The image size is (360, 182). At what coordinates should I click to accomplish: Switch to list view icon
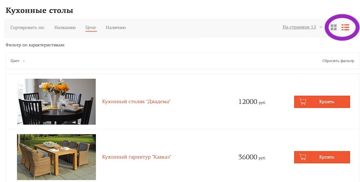coord(345,27)
